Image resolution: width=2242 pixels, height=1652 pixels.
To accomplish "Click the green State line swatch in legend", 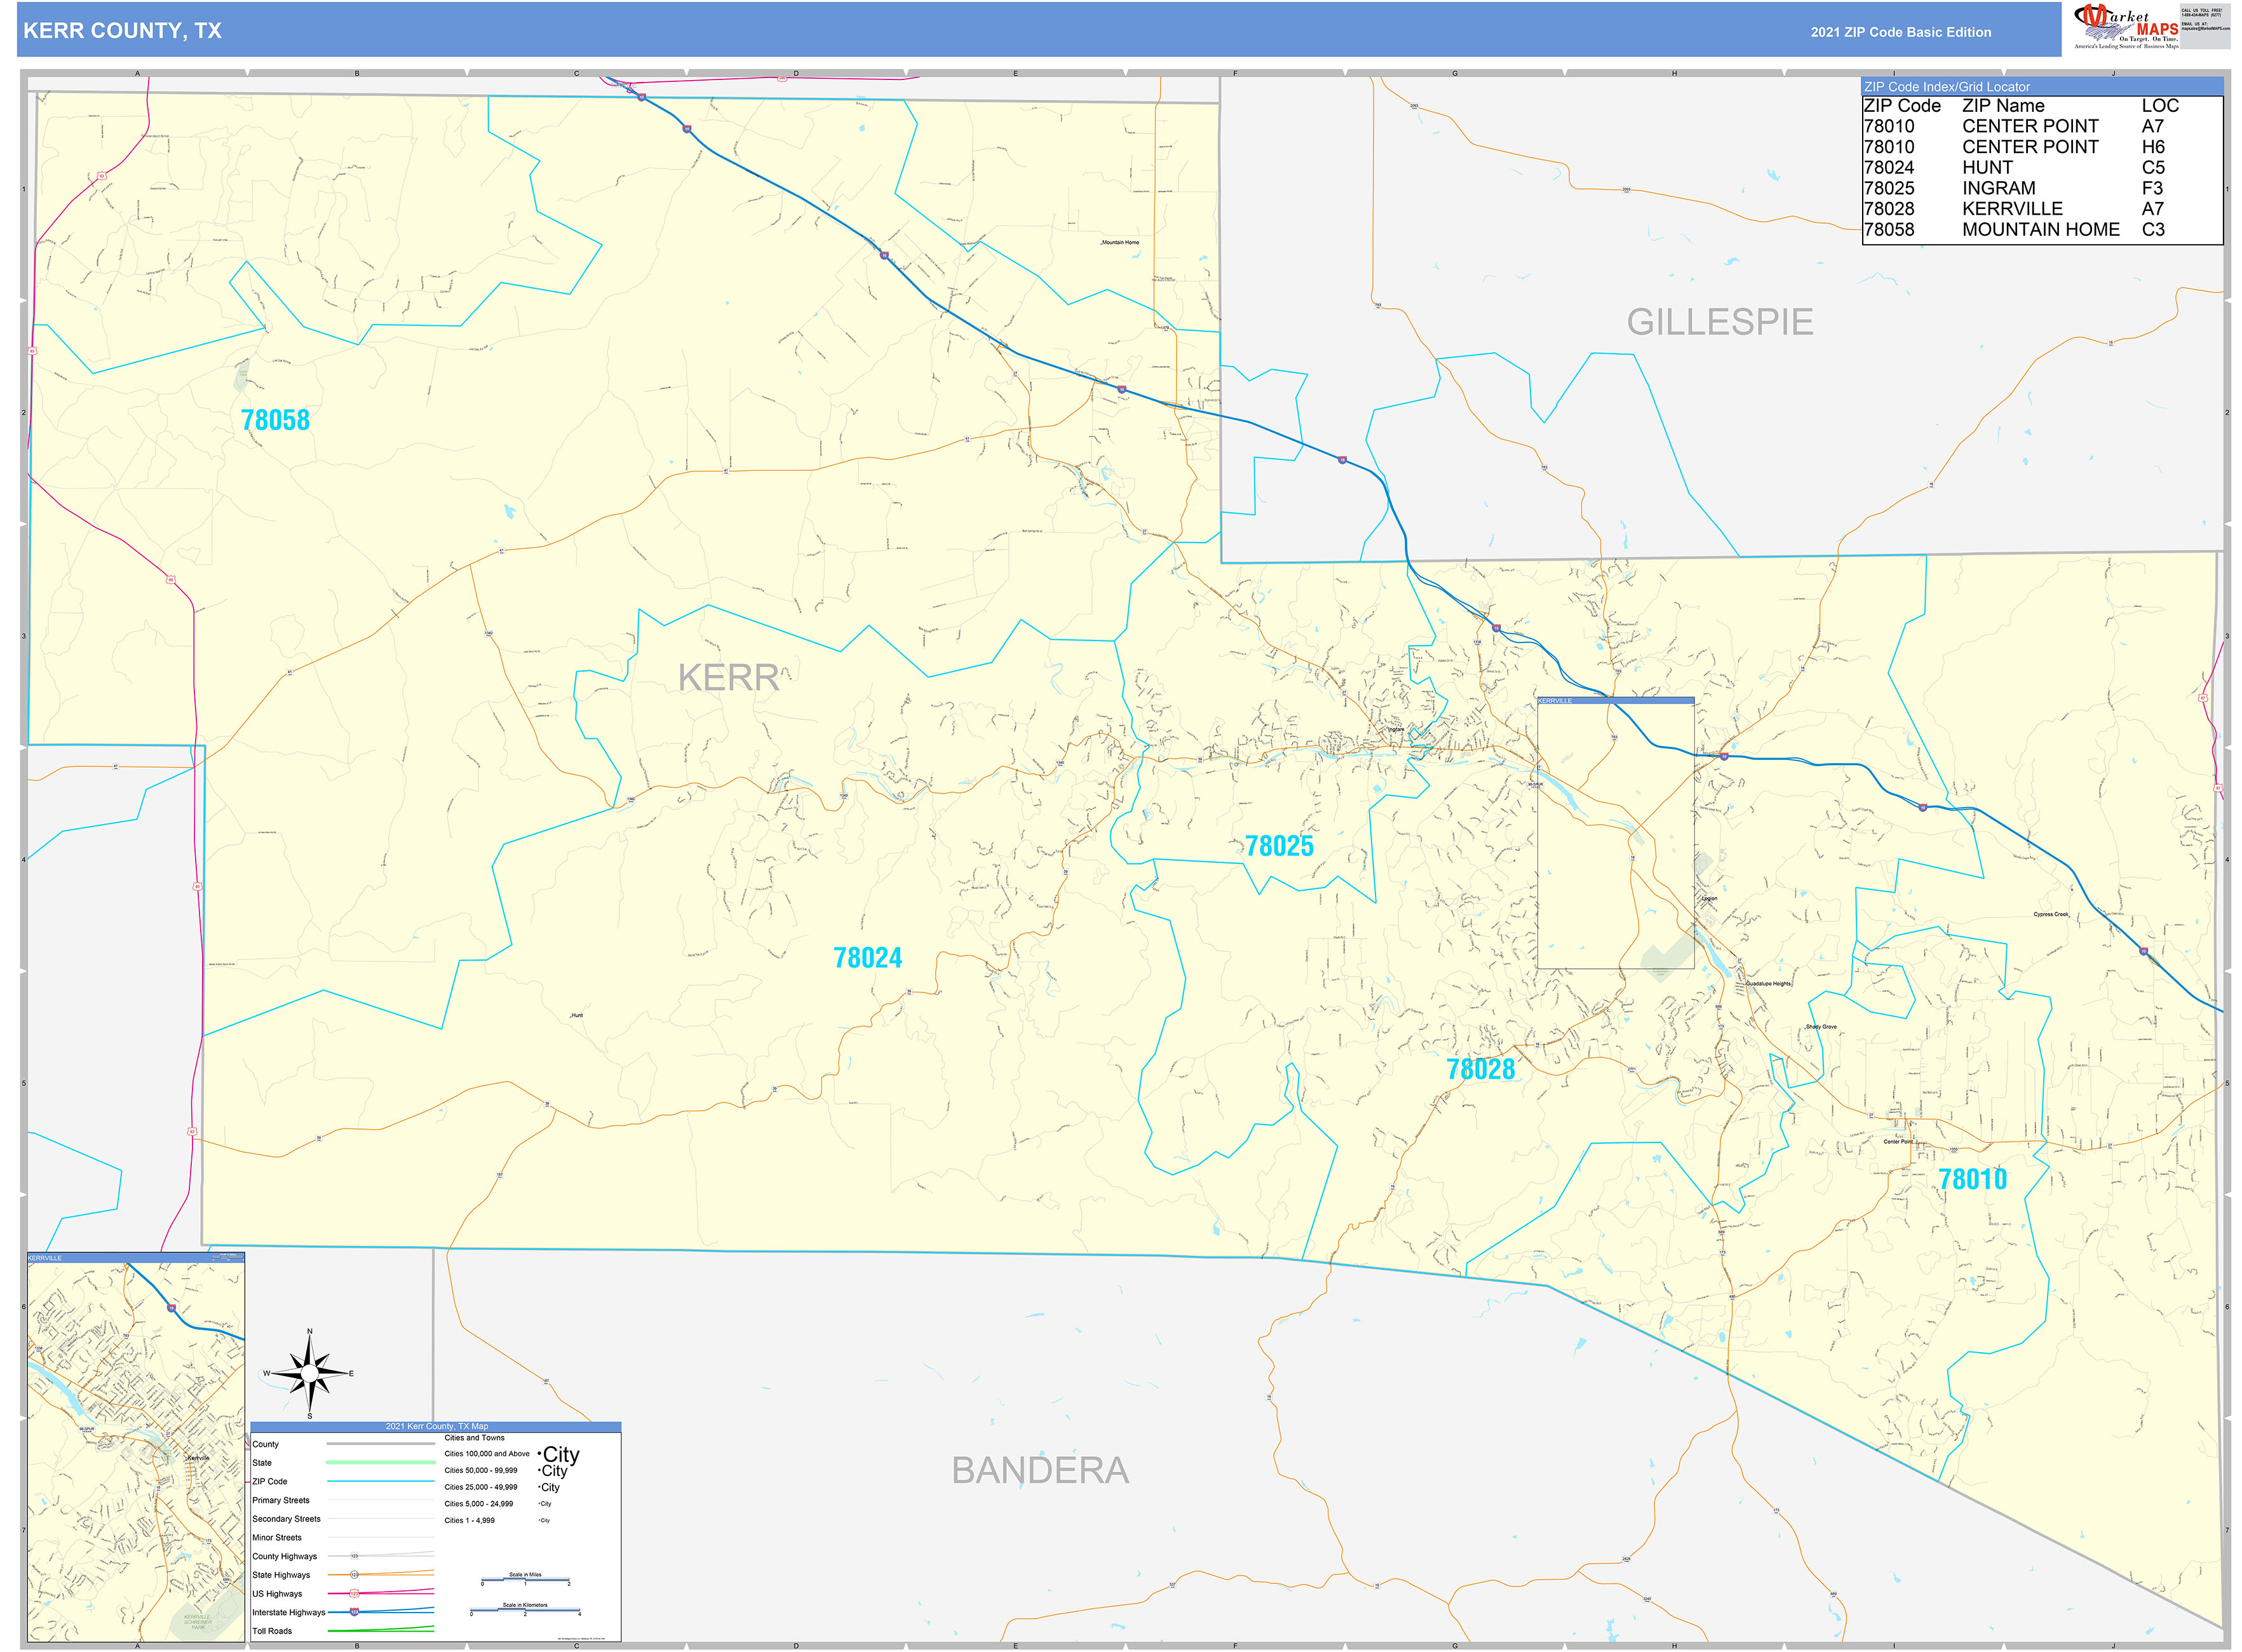I will point(380,1462).
